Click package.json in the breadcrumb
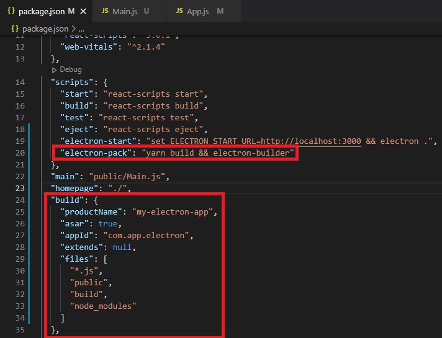442x338 pixels. pyautogui.click(x=45, y=29)
